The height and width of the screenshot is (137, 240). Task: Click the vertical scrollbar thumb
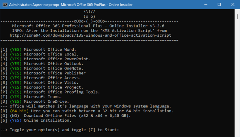[237, 16]
